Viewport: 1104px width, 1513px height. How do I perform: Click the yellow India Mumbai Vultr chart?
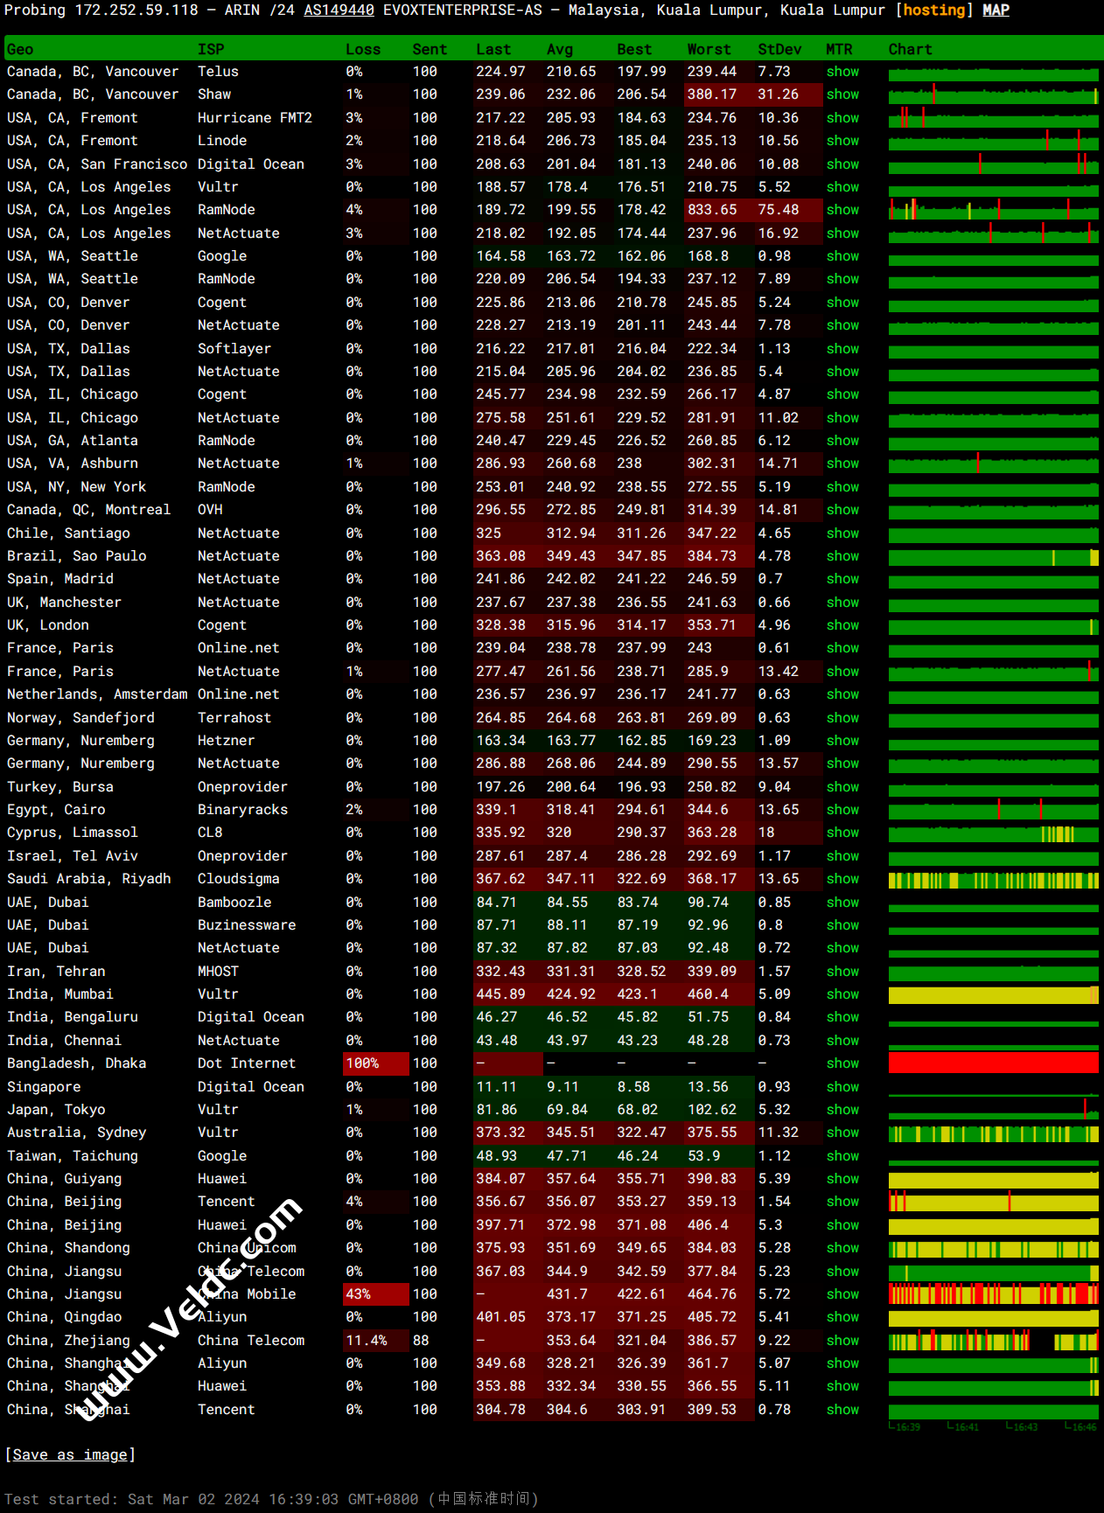[994, 994]
